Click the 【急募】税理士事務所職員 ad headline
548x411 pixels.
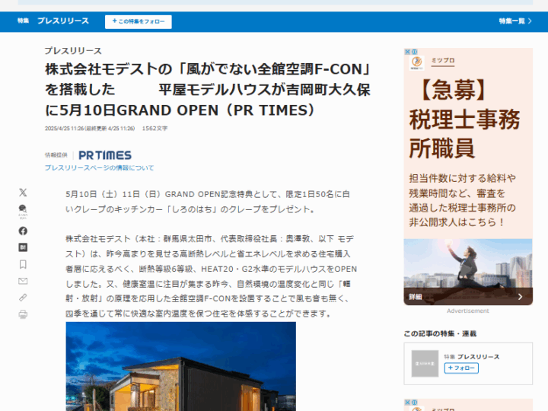tap(464, 119)
